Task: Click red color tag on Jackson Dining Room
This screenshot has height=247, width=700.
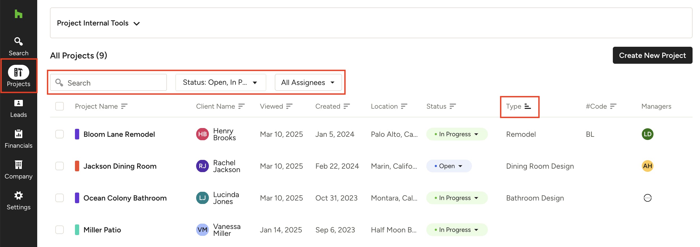Action: pos(77,166)
